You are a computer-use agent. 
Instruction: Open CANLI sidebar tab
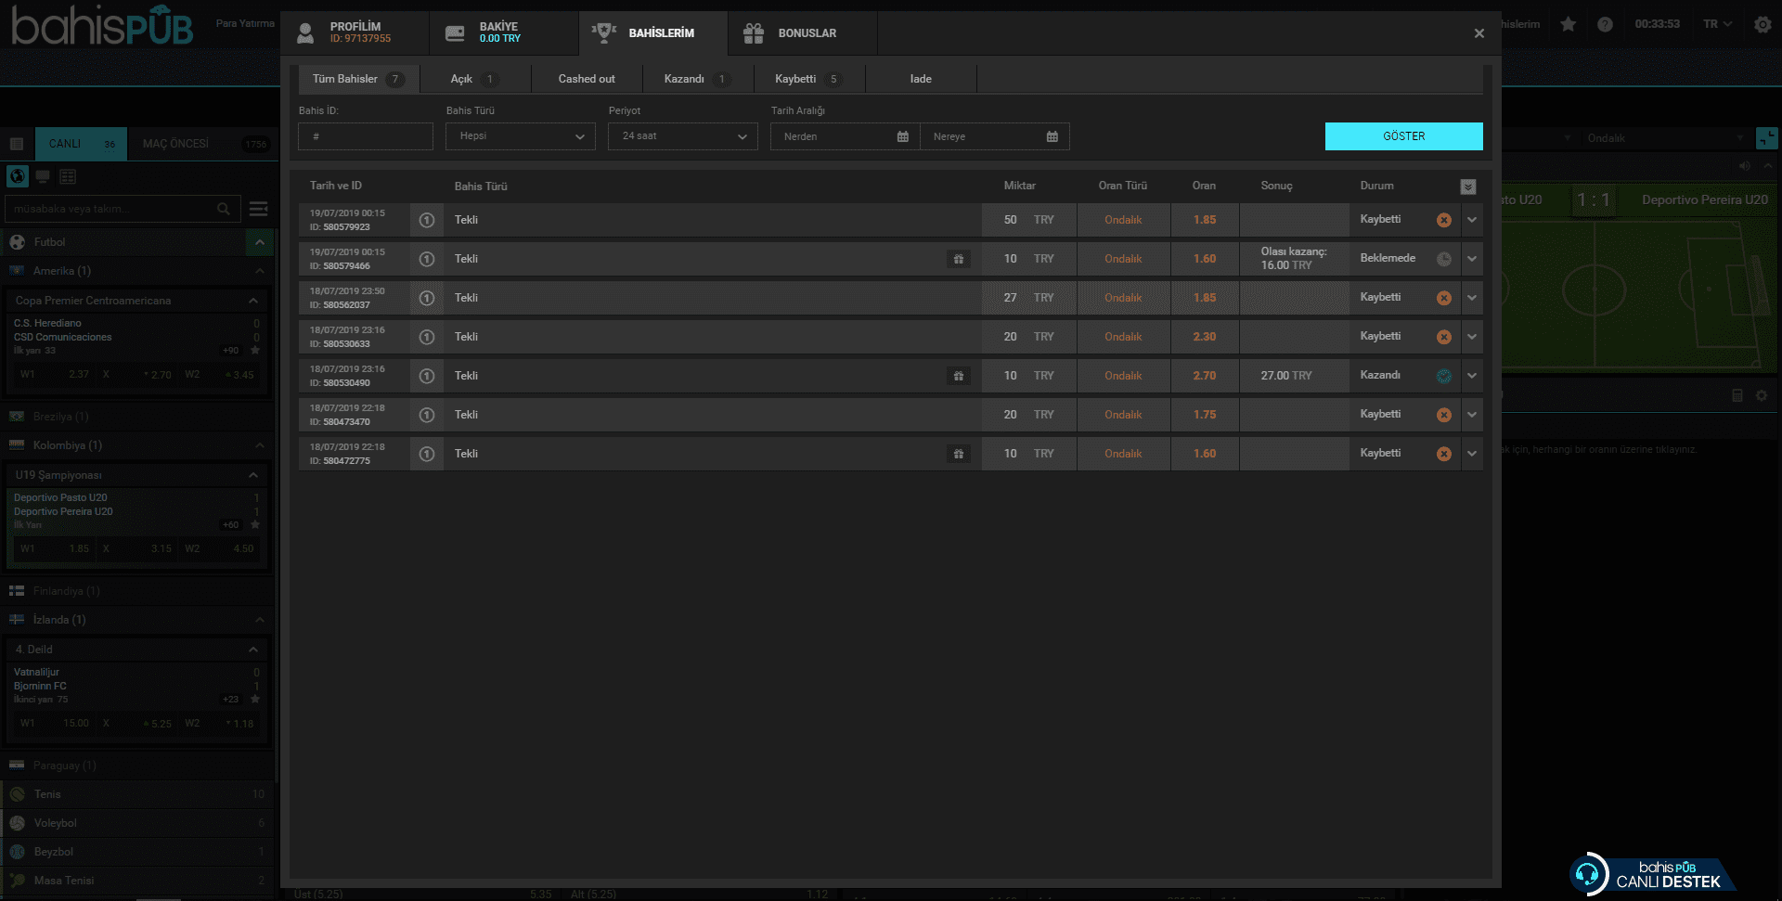(x=81, y=144)
